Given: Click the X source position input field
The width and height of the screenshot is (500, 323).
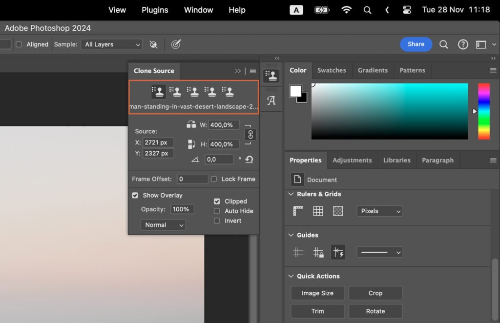Looking at the screenshot, I should [x=158, y=142].
